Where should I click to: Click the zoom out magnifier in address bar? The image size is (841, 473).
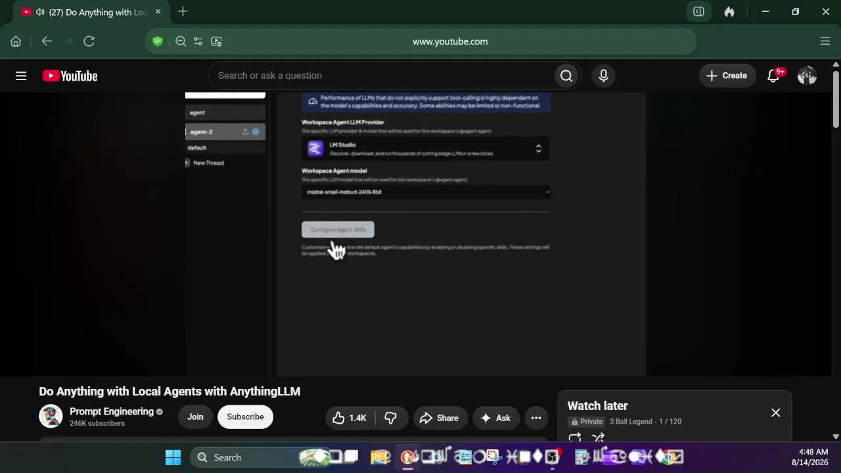click(x=181, y=41)
